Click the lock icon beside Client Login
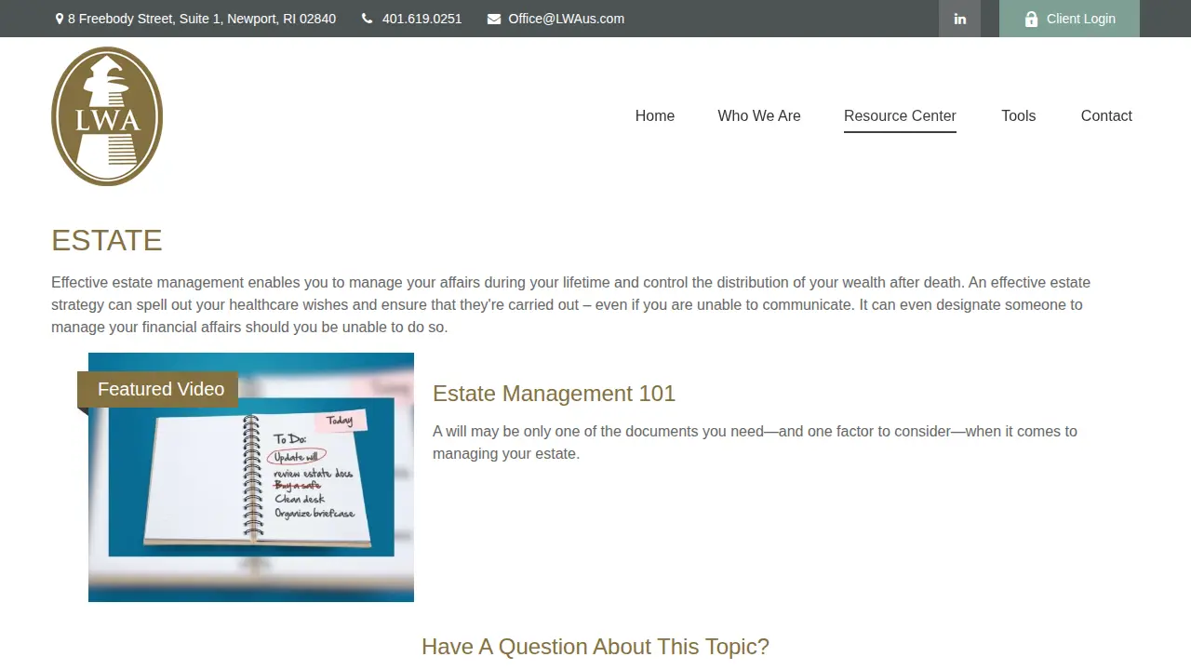 (1031, 19)
